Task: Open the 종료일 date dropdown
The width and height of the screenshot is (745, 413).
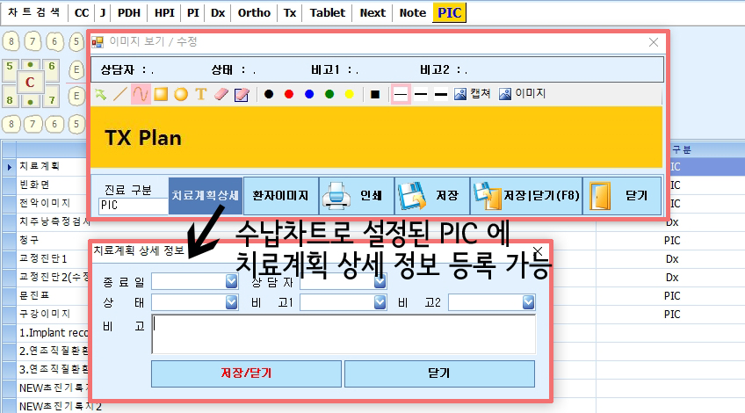Action: 231,281
